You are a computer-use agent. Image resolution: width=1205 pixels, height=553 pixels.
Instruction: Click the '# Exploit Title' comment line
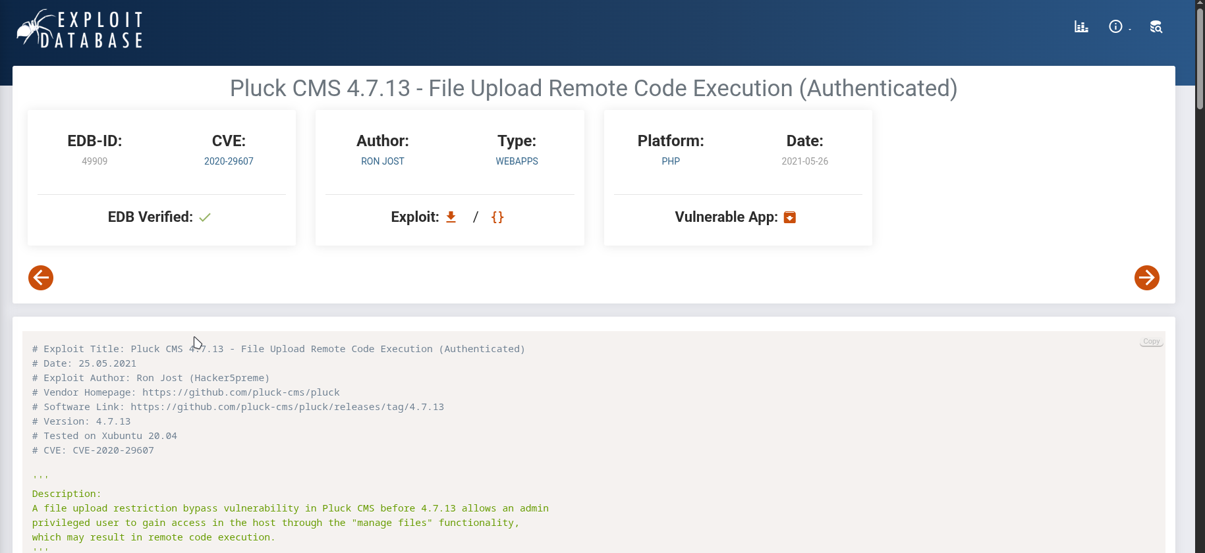(278, 349)
